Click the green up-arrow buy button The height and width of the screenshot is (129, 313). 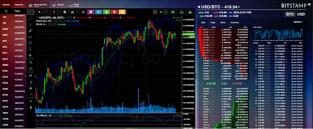coord(106,12)
